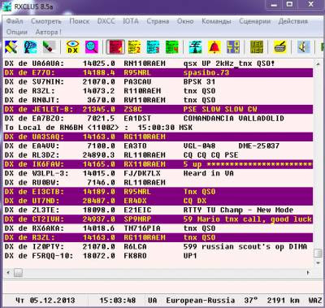Viewport: 325px width, 308px height.
Task: Click the horizontal scrollbar left arrow
Action: coord(8,272)
